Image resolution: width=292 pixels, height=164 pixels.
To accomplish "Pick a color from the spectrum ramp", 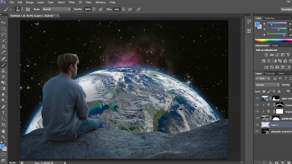I will (x=273, y=41).
